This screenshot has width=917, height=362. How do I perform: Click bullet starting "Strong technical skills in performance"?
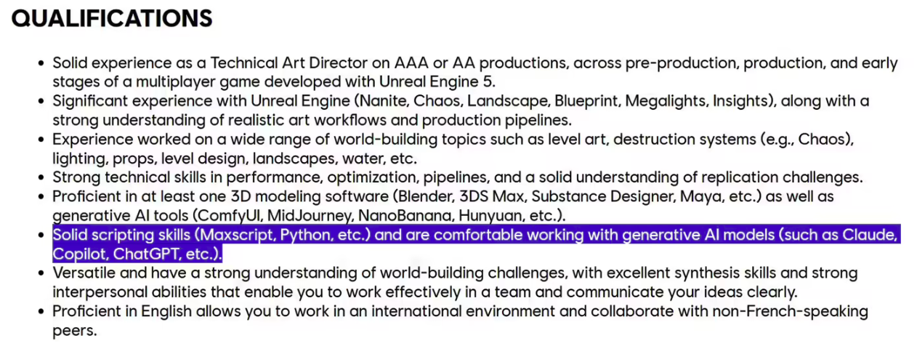pos(458,177)
